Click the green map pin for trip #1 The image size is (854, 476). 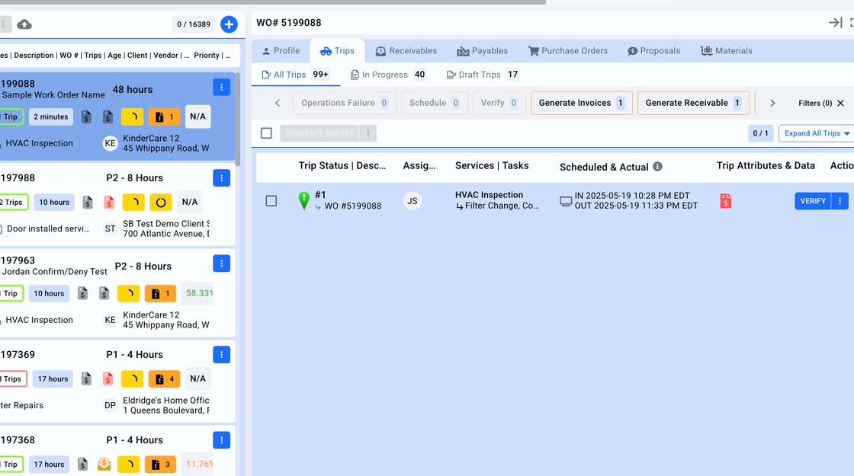pos(304,201)
